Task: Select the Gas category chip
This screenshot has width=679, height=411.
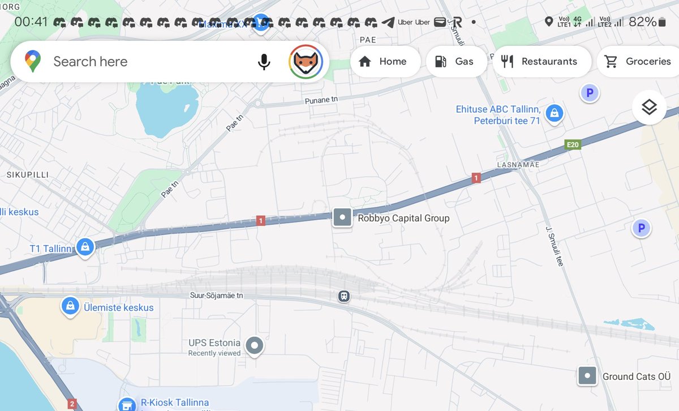Action: click(x=456, y=62)
